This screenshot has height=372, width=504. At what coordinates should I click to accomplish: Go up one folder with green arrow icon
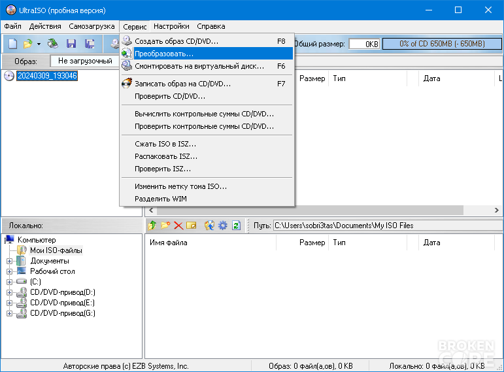[x=152, y=226]
